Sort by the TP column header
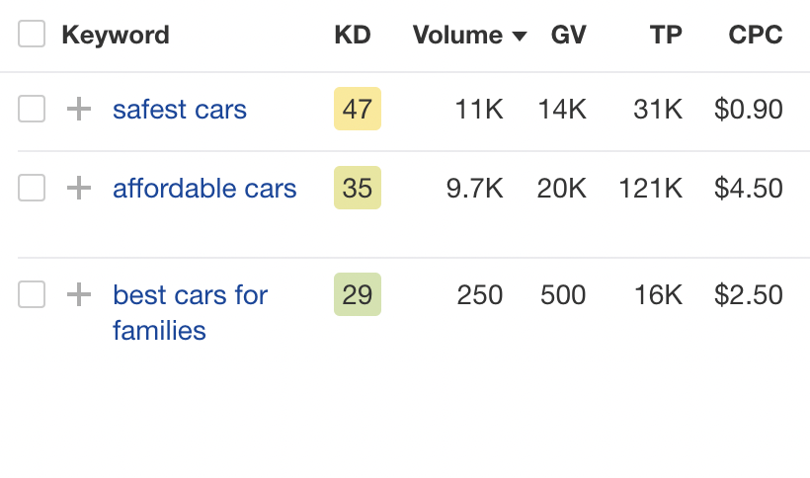This screenshot has height=478, width=810. (666, 36)
